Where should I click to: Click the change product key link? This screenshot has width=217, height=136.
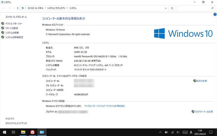[204, 112]
